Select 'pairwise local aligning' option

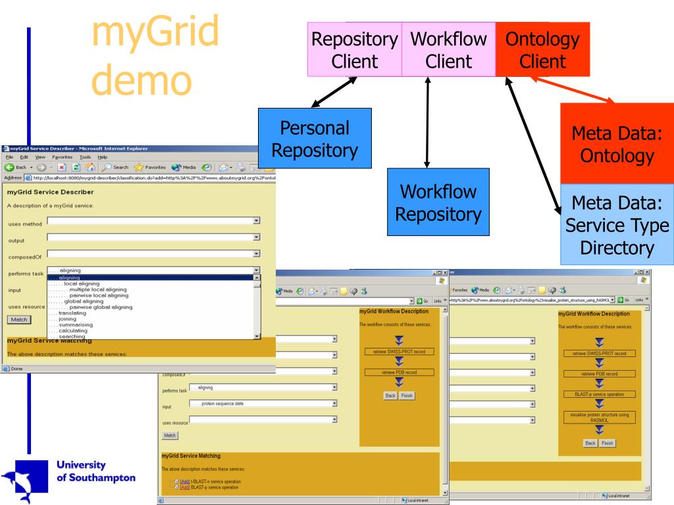click(99, 295)
